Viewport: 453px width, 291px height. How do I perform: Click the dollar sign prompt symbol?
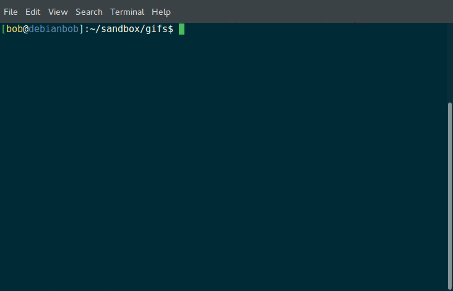[x=170, y=29]
